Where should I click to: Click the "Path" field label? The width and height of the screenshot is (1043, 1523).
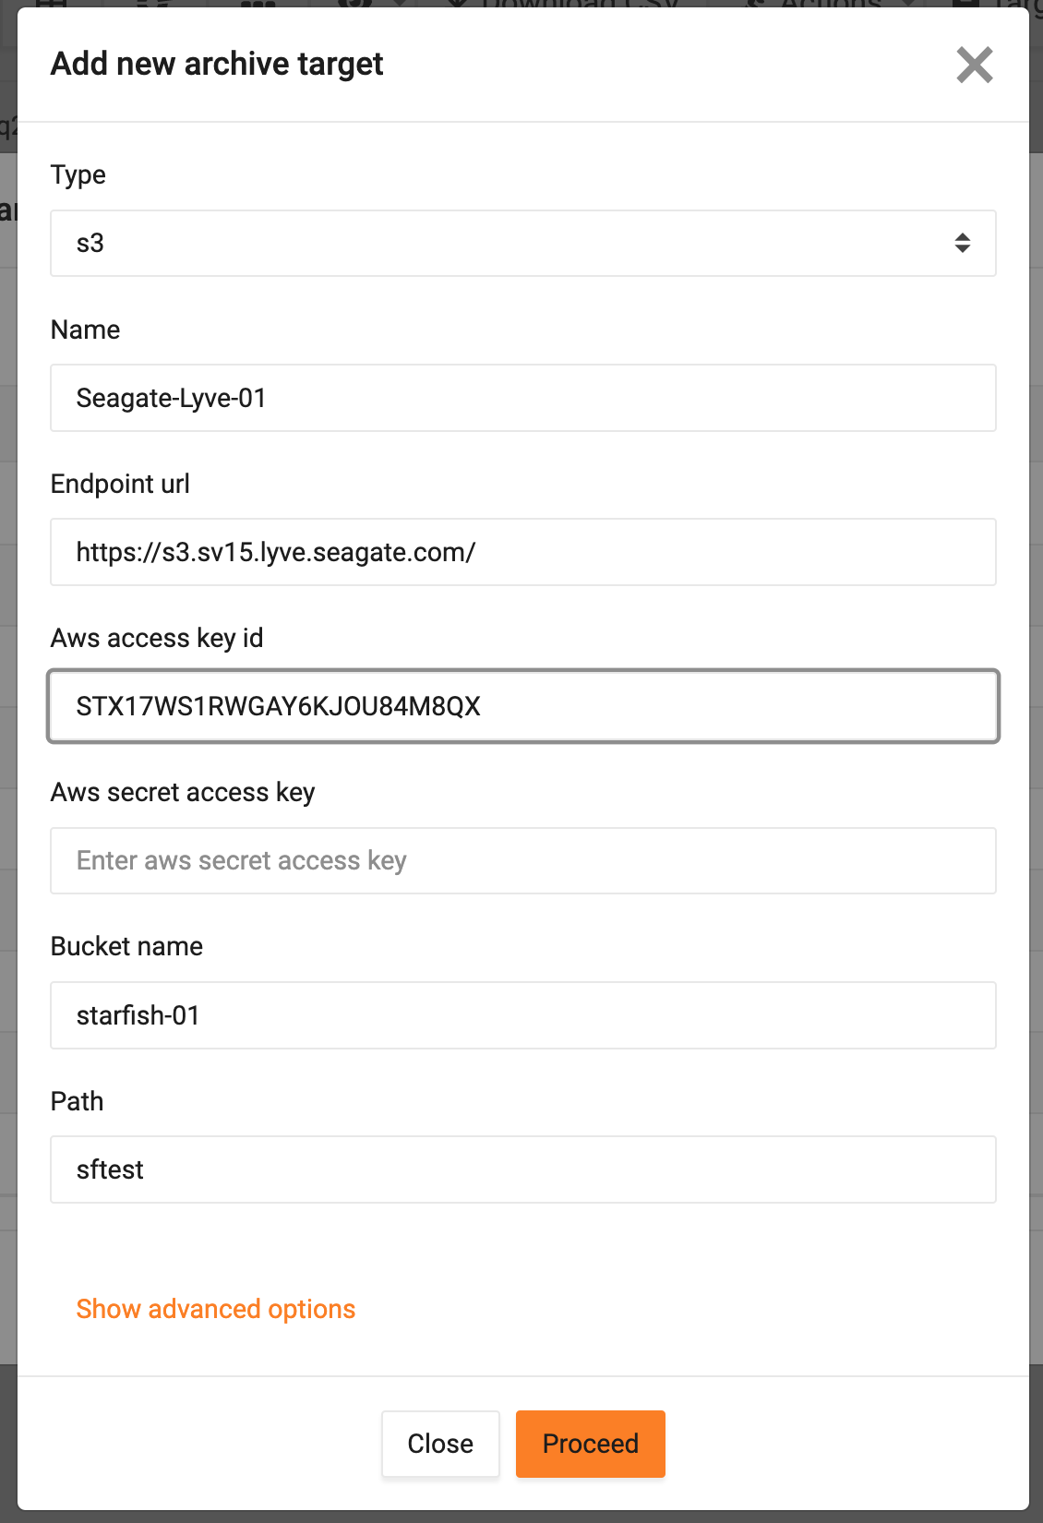[x=77, y=1101]
